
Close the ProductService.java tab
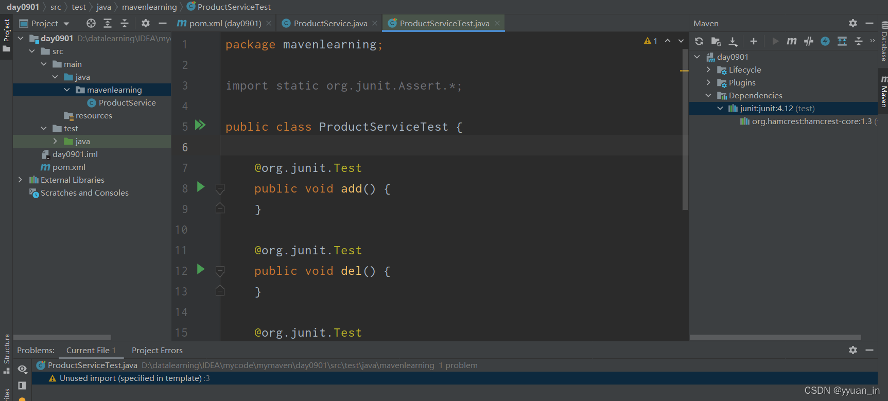point(375,23)
